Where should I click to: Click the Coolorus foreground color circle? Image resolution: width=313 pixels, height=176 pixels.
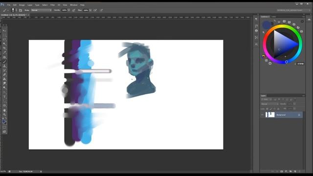click(x=266, y=25)
